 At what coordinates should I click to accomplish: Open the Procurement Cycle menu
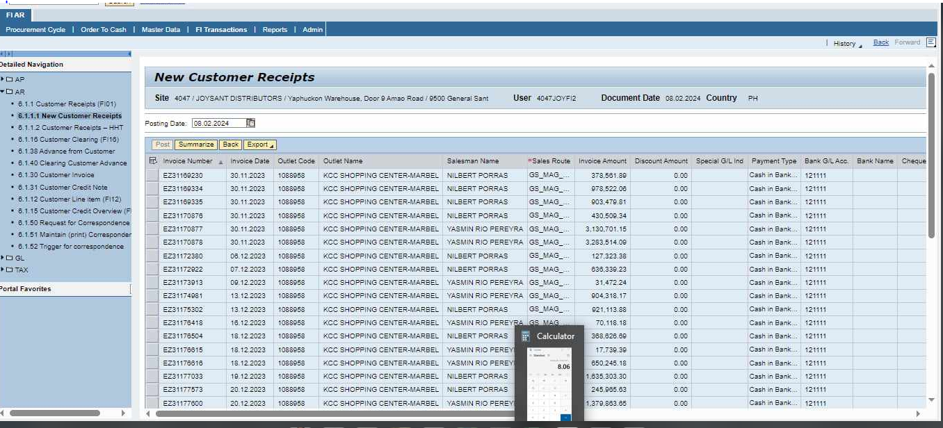point(35,29)
